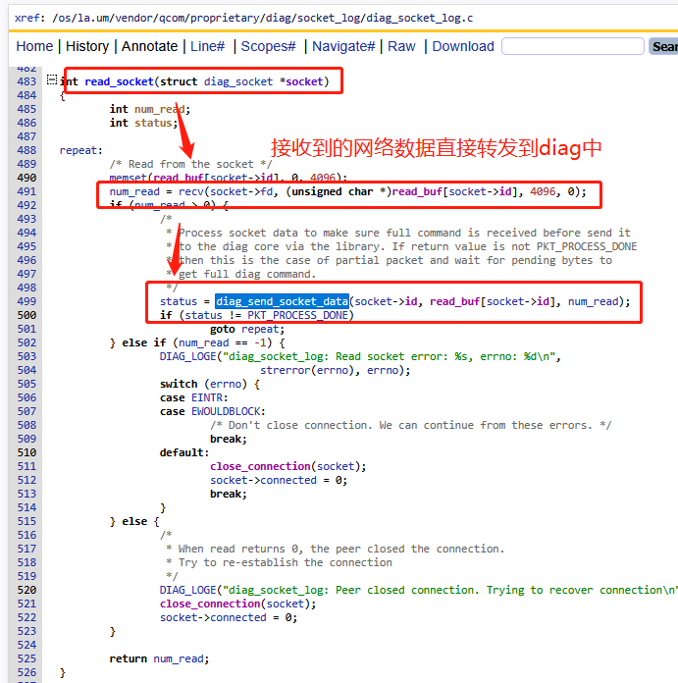
Task: Open line number 499 link
Action: pyautogui.click(x=26, y=301)
